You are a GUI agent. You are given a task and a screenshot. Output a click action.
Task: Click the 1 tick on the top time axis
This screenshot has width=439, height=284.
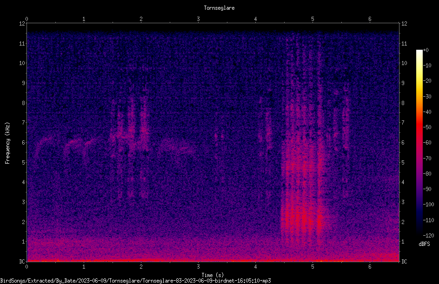click(x=84, y=19)
